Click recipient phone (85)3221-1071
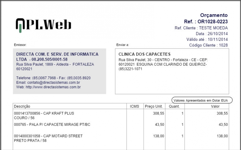The height and width of the screenshot is (150, 241). [x=130, y=69]
